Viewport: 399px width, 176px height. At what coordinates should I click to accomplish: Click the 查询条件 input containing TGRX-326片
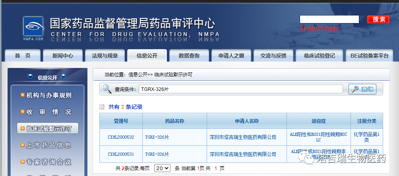click(241, 89)
